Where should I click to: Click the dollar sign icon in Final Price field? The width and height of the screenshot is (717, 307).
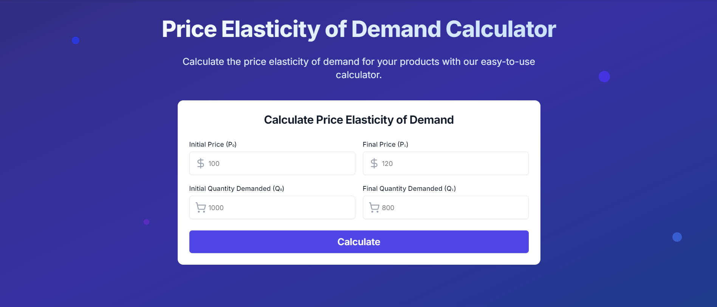click(374, 163)
